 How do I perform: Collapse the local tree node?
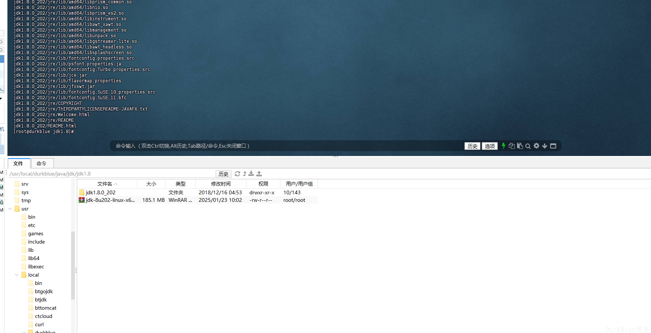point(17,275)
